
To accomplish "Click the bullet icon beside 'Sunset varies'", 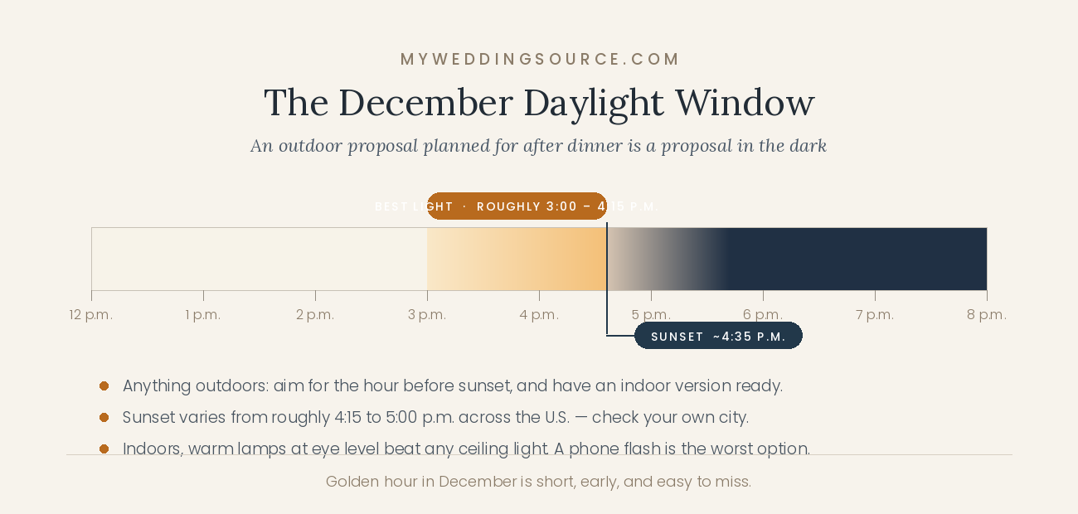I will click(x=104, y=417).
